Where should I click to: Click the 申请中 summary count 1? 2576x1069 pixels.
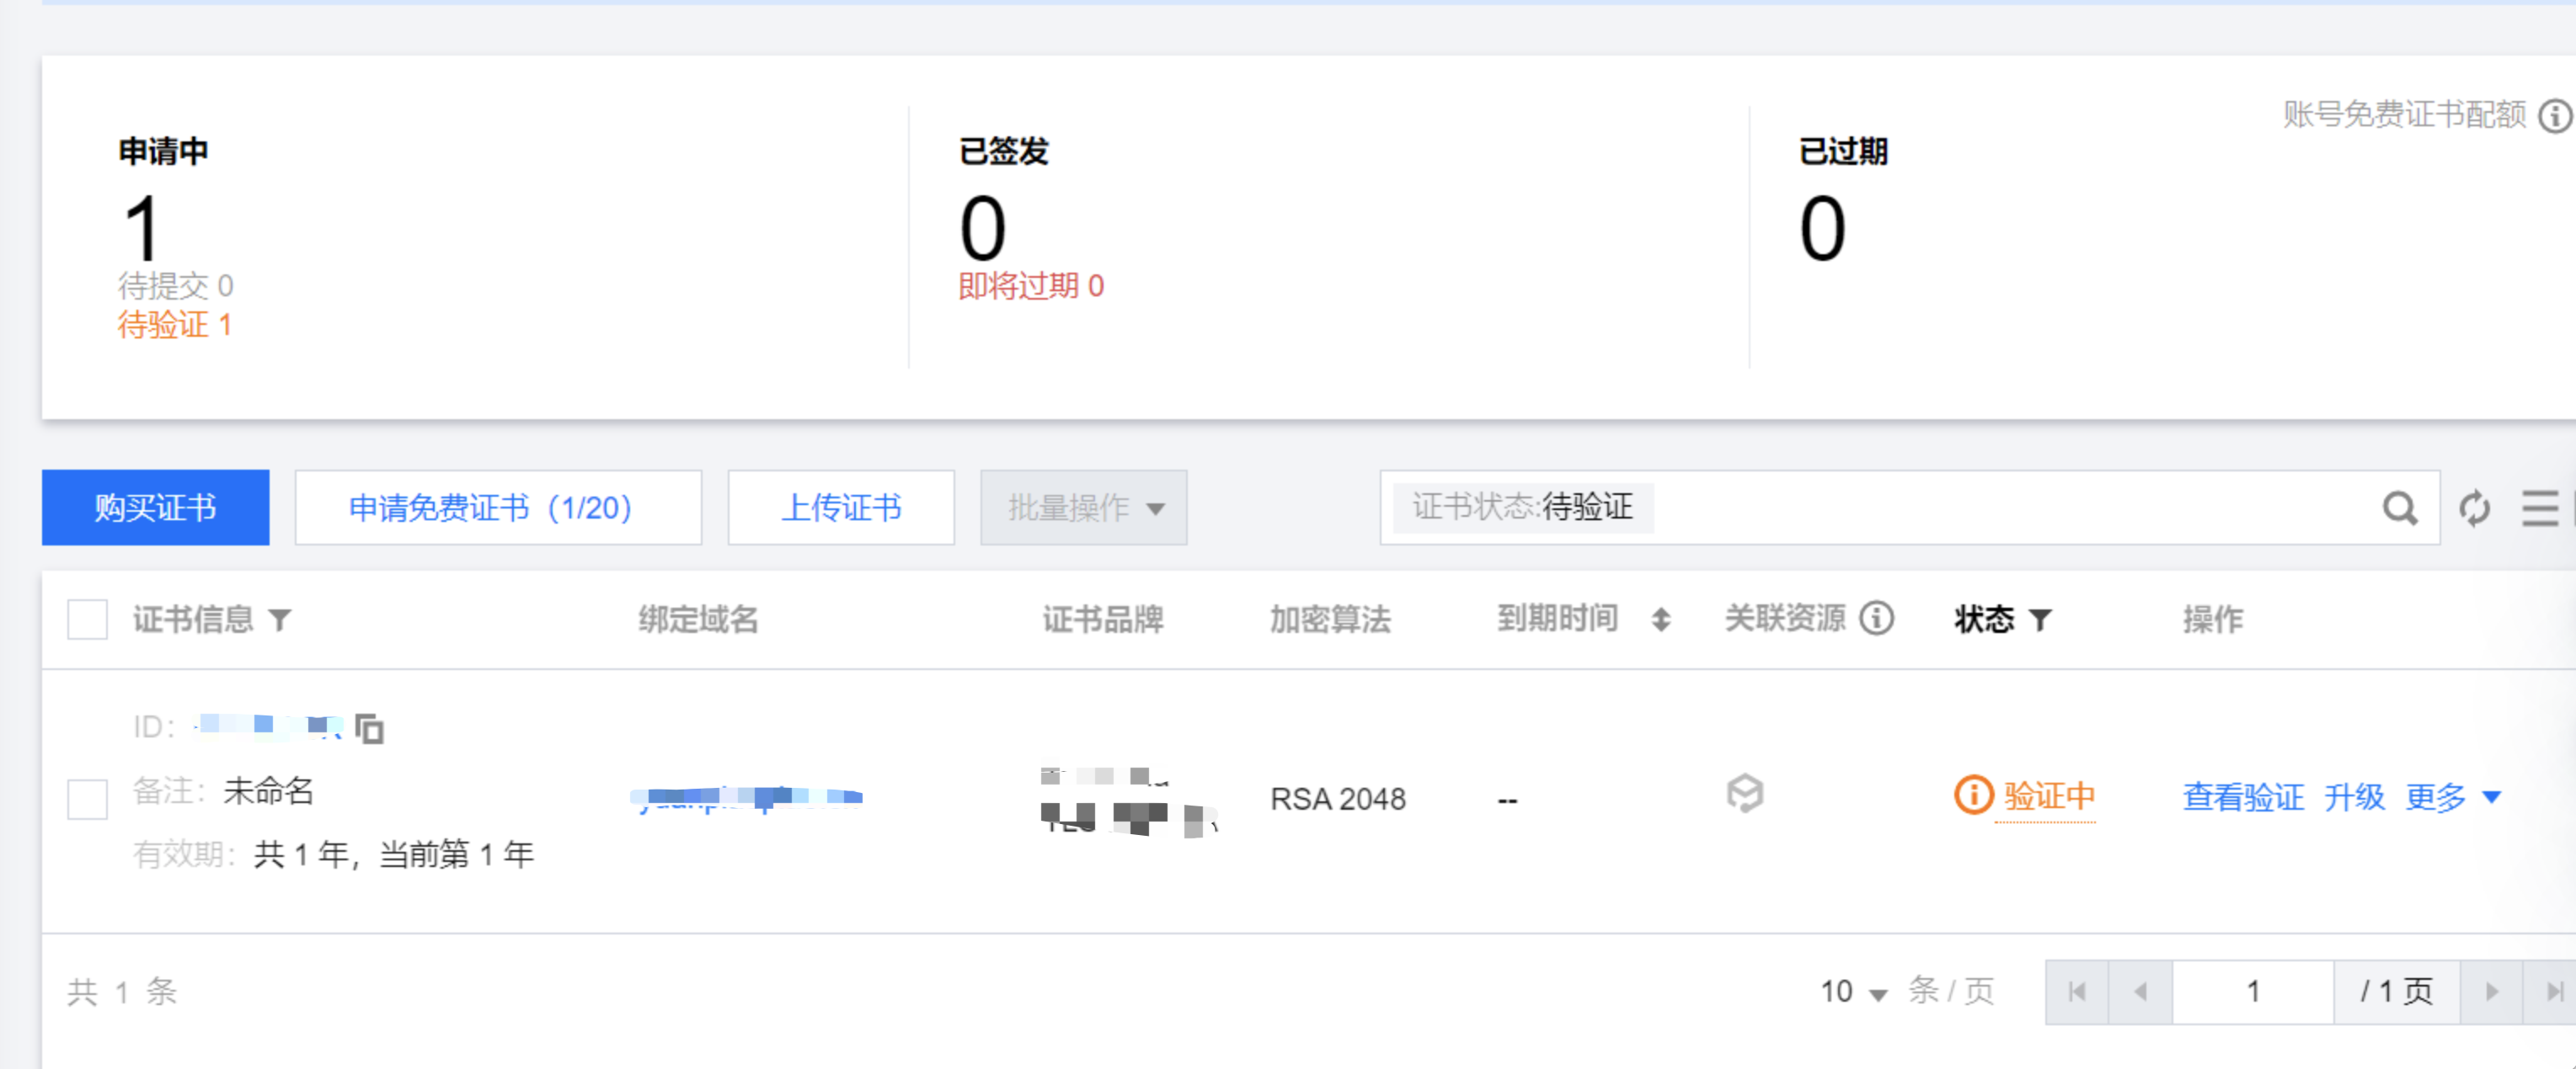[141, 229]
